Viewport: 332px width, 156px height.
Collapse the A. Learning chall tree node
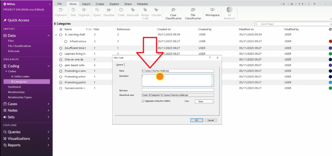[x=56, y=35]
